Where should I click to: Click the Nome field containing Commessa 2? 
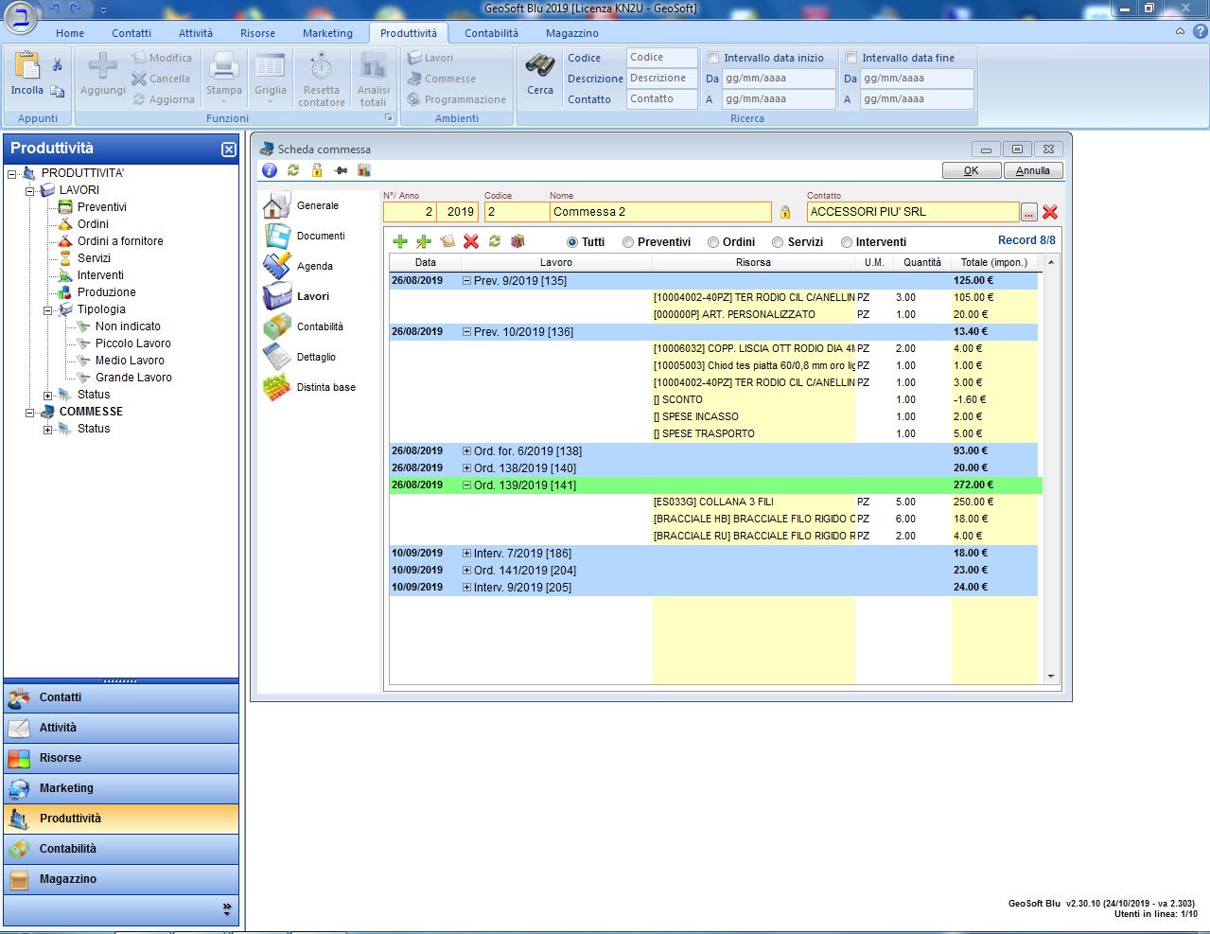[x=659, y=212]
